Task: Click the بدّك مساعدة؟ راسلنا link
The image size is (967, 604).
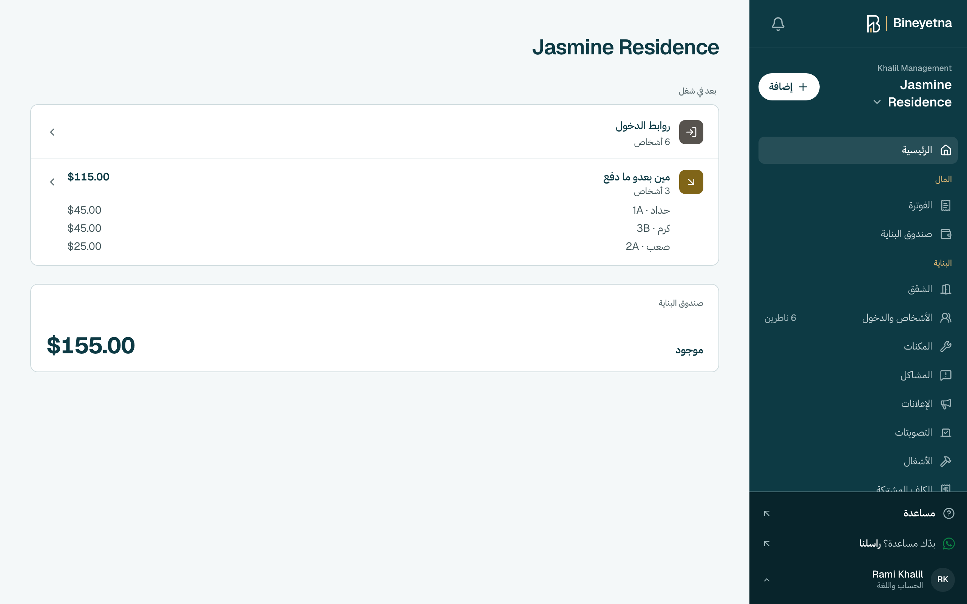Action: tap(858, 544)
